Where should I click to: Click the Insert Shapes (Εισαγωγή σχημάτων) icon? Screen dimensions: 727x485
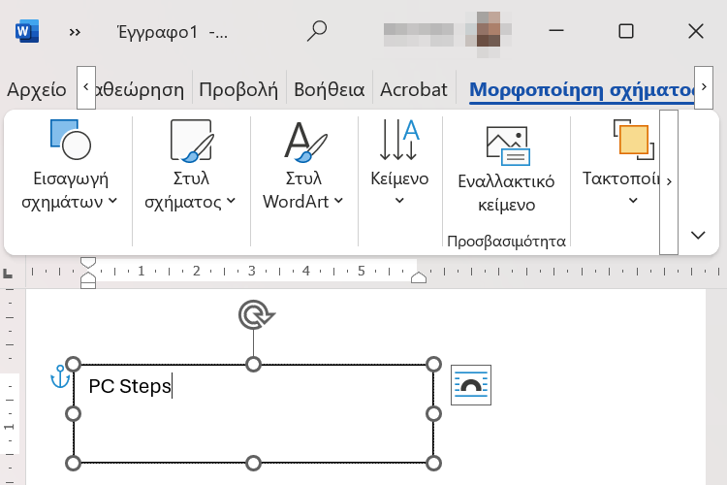point(70,141)
